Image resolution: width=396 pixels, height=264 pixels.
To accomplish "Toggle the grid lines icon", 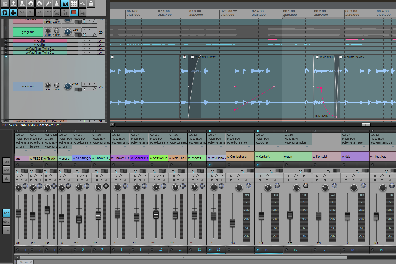I will (13, 12).
